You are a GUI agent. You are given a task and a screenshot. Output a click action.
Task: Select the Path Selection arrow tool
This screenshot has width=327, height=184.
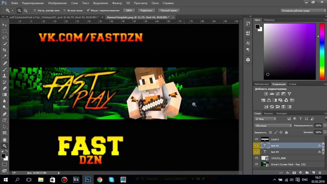[5, 127]
